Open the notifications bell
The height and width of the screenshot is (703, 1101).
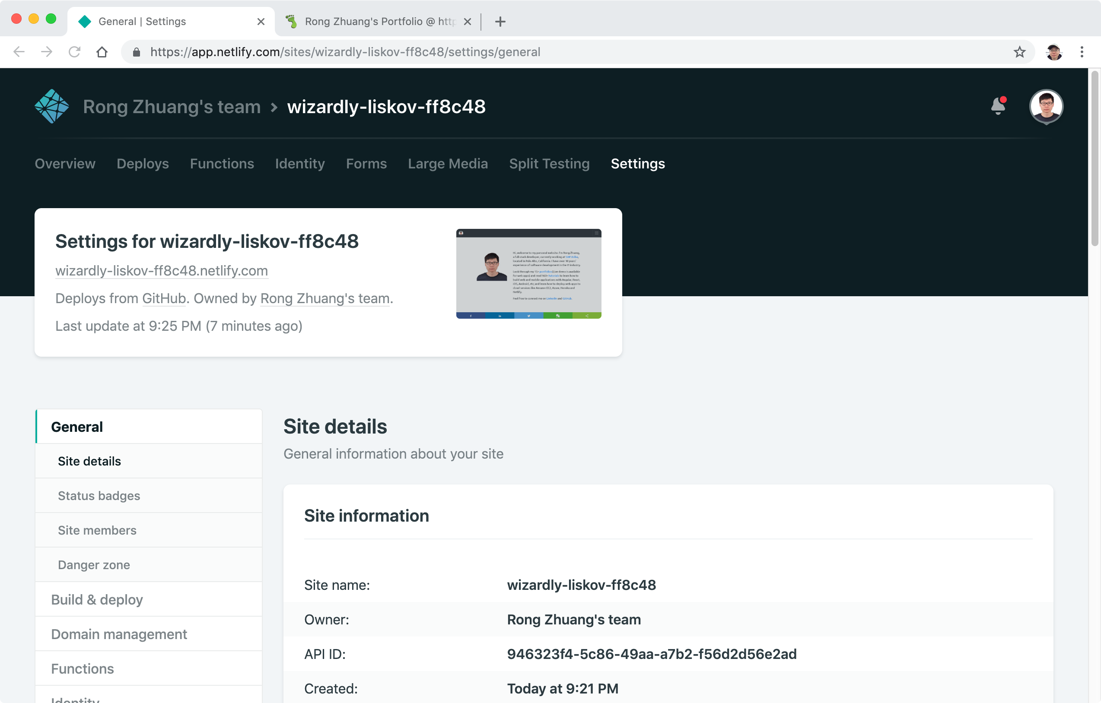point(998,106)
